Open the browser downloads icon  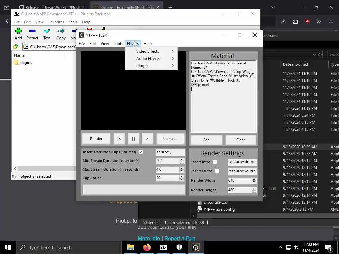(x=283, y=21)
